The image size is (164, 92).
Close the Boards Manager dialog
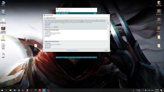(x=109, y=15)
